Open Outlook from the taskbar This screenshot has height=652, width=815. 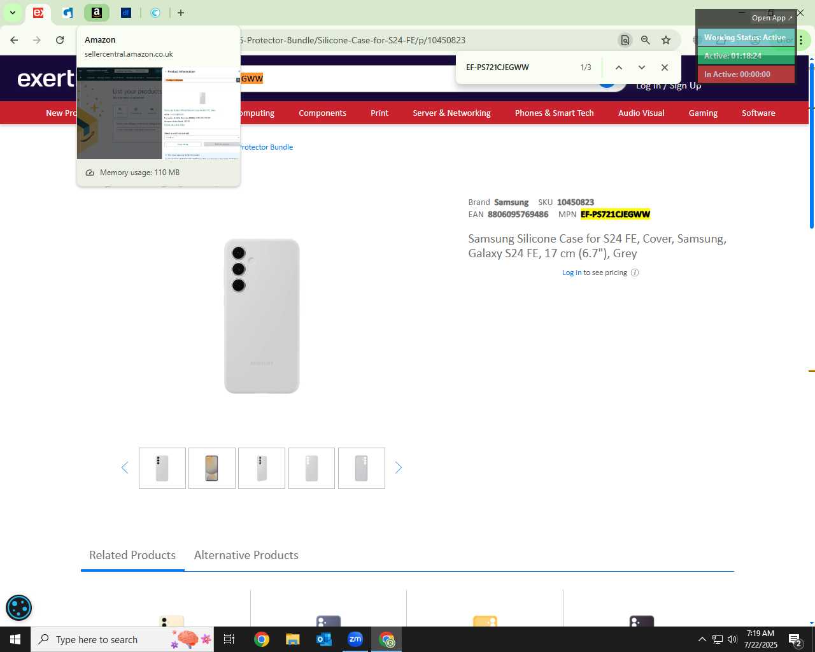324,639
